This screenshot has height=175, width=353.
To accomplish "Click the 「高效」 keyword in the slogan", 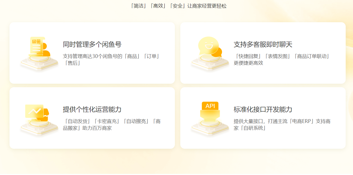I will click(158, 6).
